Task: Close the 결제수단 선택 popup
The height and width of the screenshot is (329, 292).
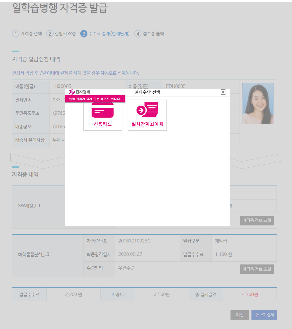Action: 223,92
